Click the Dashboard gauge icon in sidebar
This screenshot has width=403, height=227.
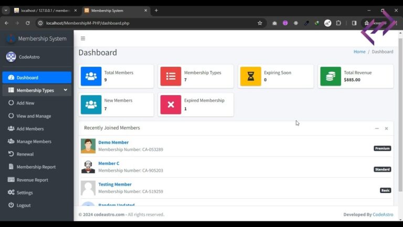tap(11, 77)
